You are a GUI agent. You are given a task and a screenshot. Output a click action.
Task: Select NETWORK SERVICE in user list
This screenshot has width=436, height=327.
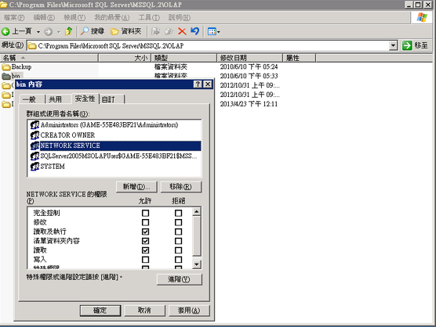coord(115,146)
